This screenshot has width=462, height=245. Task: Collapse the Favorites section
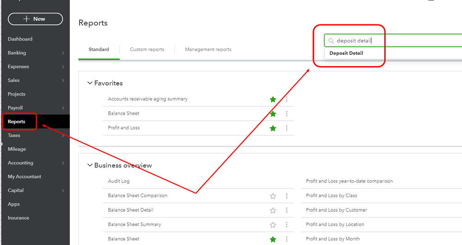coord(90,83)
